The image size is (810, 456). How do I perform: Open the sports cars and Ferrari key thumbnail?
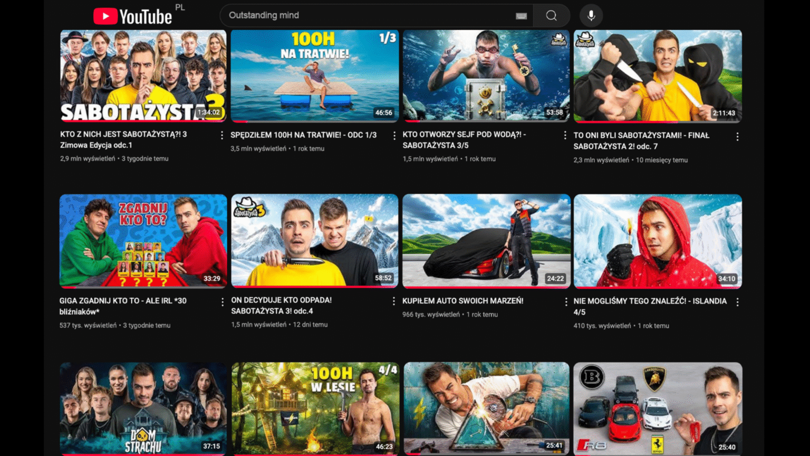tap(658, 408)
